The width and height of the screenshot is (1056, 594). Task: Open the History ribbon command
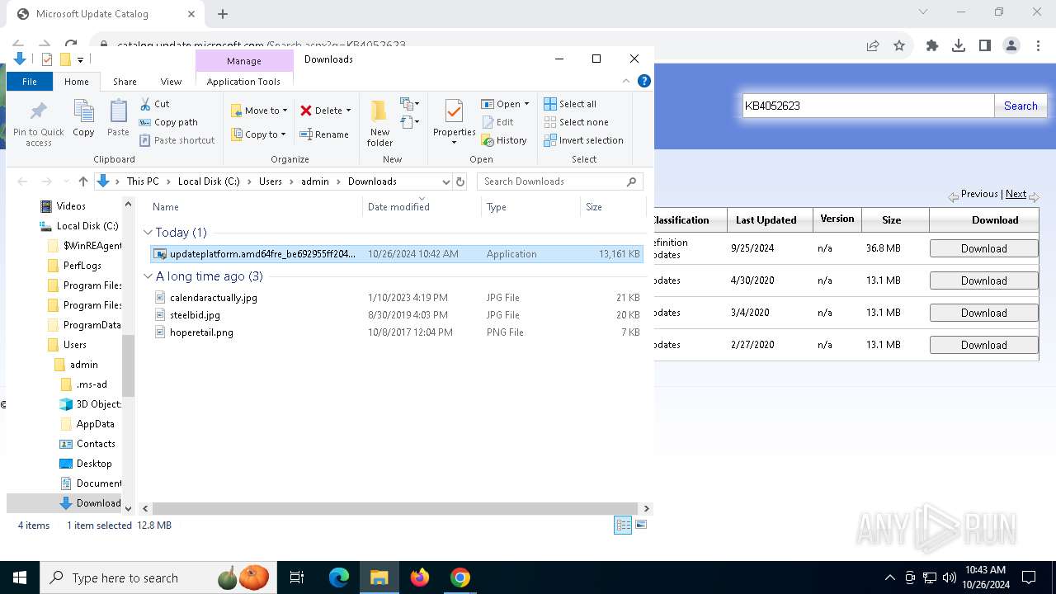coord(504,140)
